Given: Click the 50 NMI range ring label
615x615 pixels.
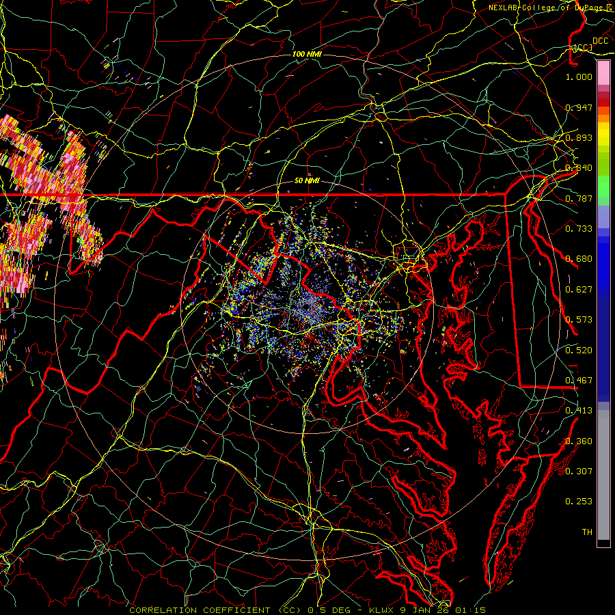Looking at the screenshot, I should click(x=307, y=180).
